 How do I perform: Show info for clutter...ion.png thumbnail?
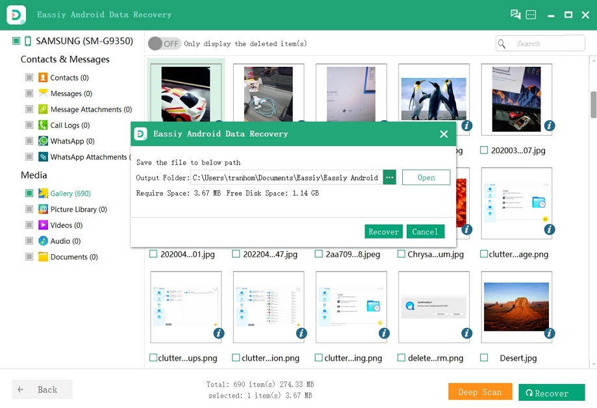[x=301, y=333]
